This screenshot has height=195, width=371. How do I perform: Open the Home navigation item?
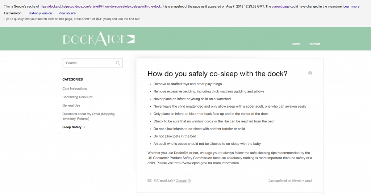coord(296,44)
